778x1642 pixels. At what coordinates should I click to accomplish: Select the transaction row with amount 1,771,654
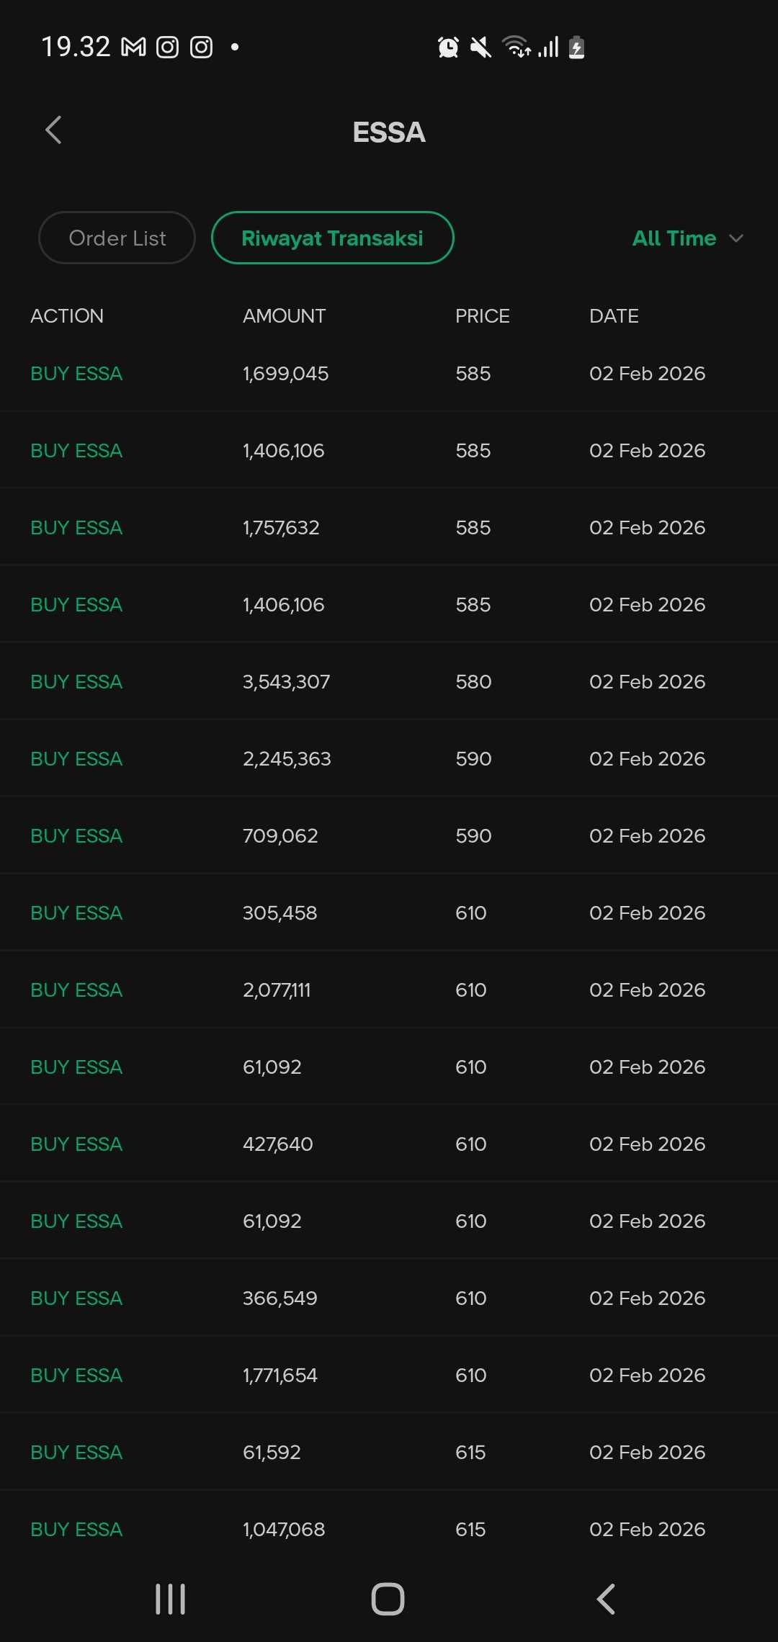(x=389, y=1376)
